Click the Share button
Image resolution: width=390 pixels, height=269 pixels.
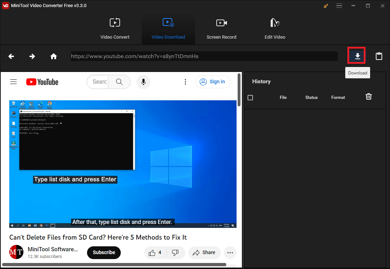[204, 253]
